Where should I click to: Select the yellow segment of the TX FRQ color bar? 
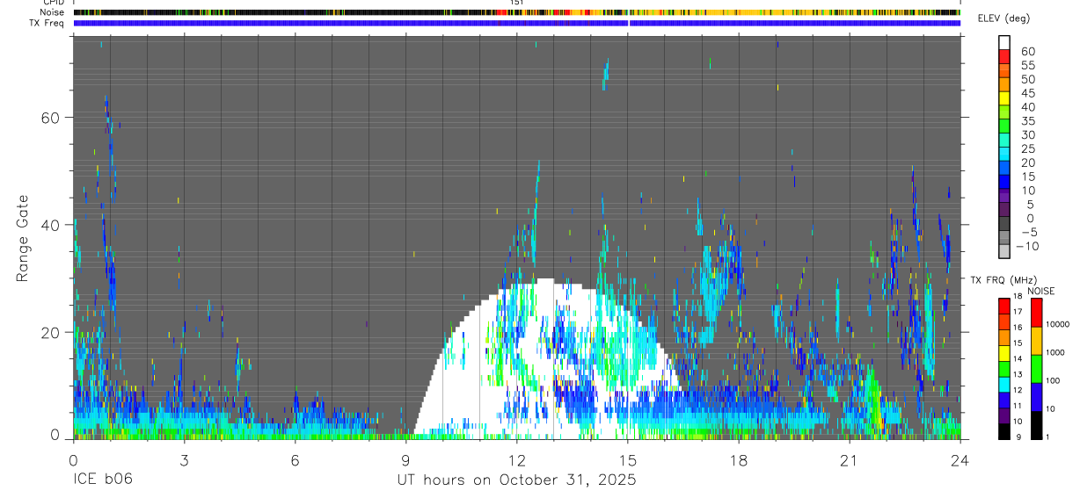coord(1003,353)
